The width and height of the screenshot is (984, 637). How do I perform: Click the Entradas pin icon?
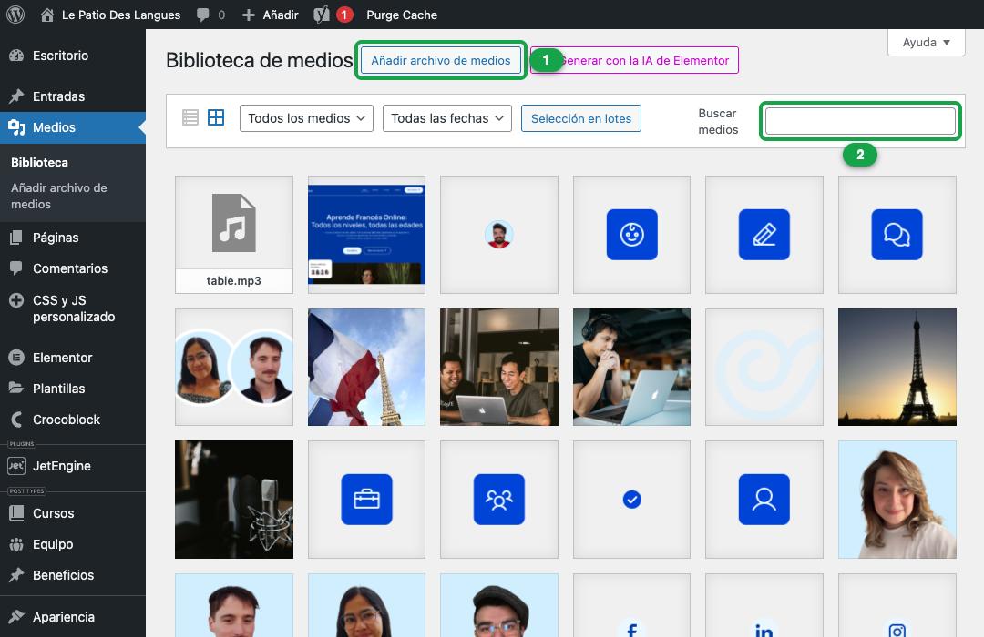16,96
